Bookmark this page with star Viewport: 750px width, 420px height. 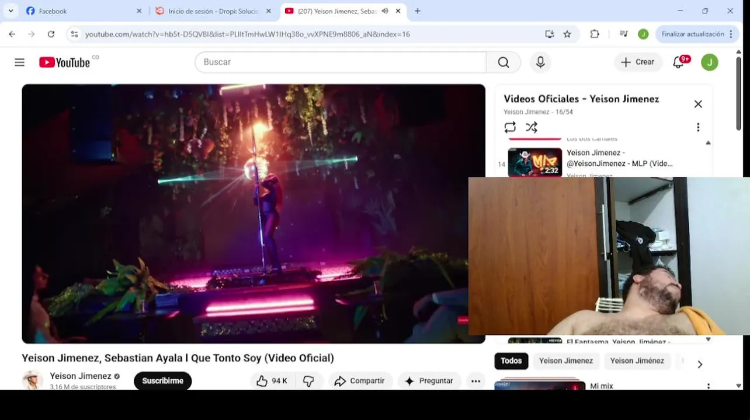567,34
